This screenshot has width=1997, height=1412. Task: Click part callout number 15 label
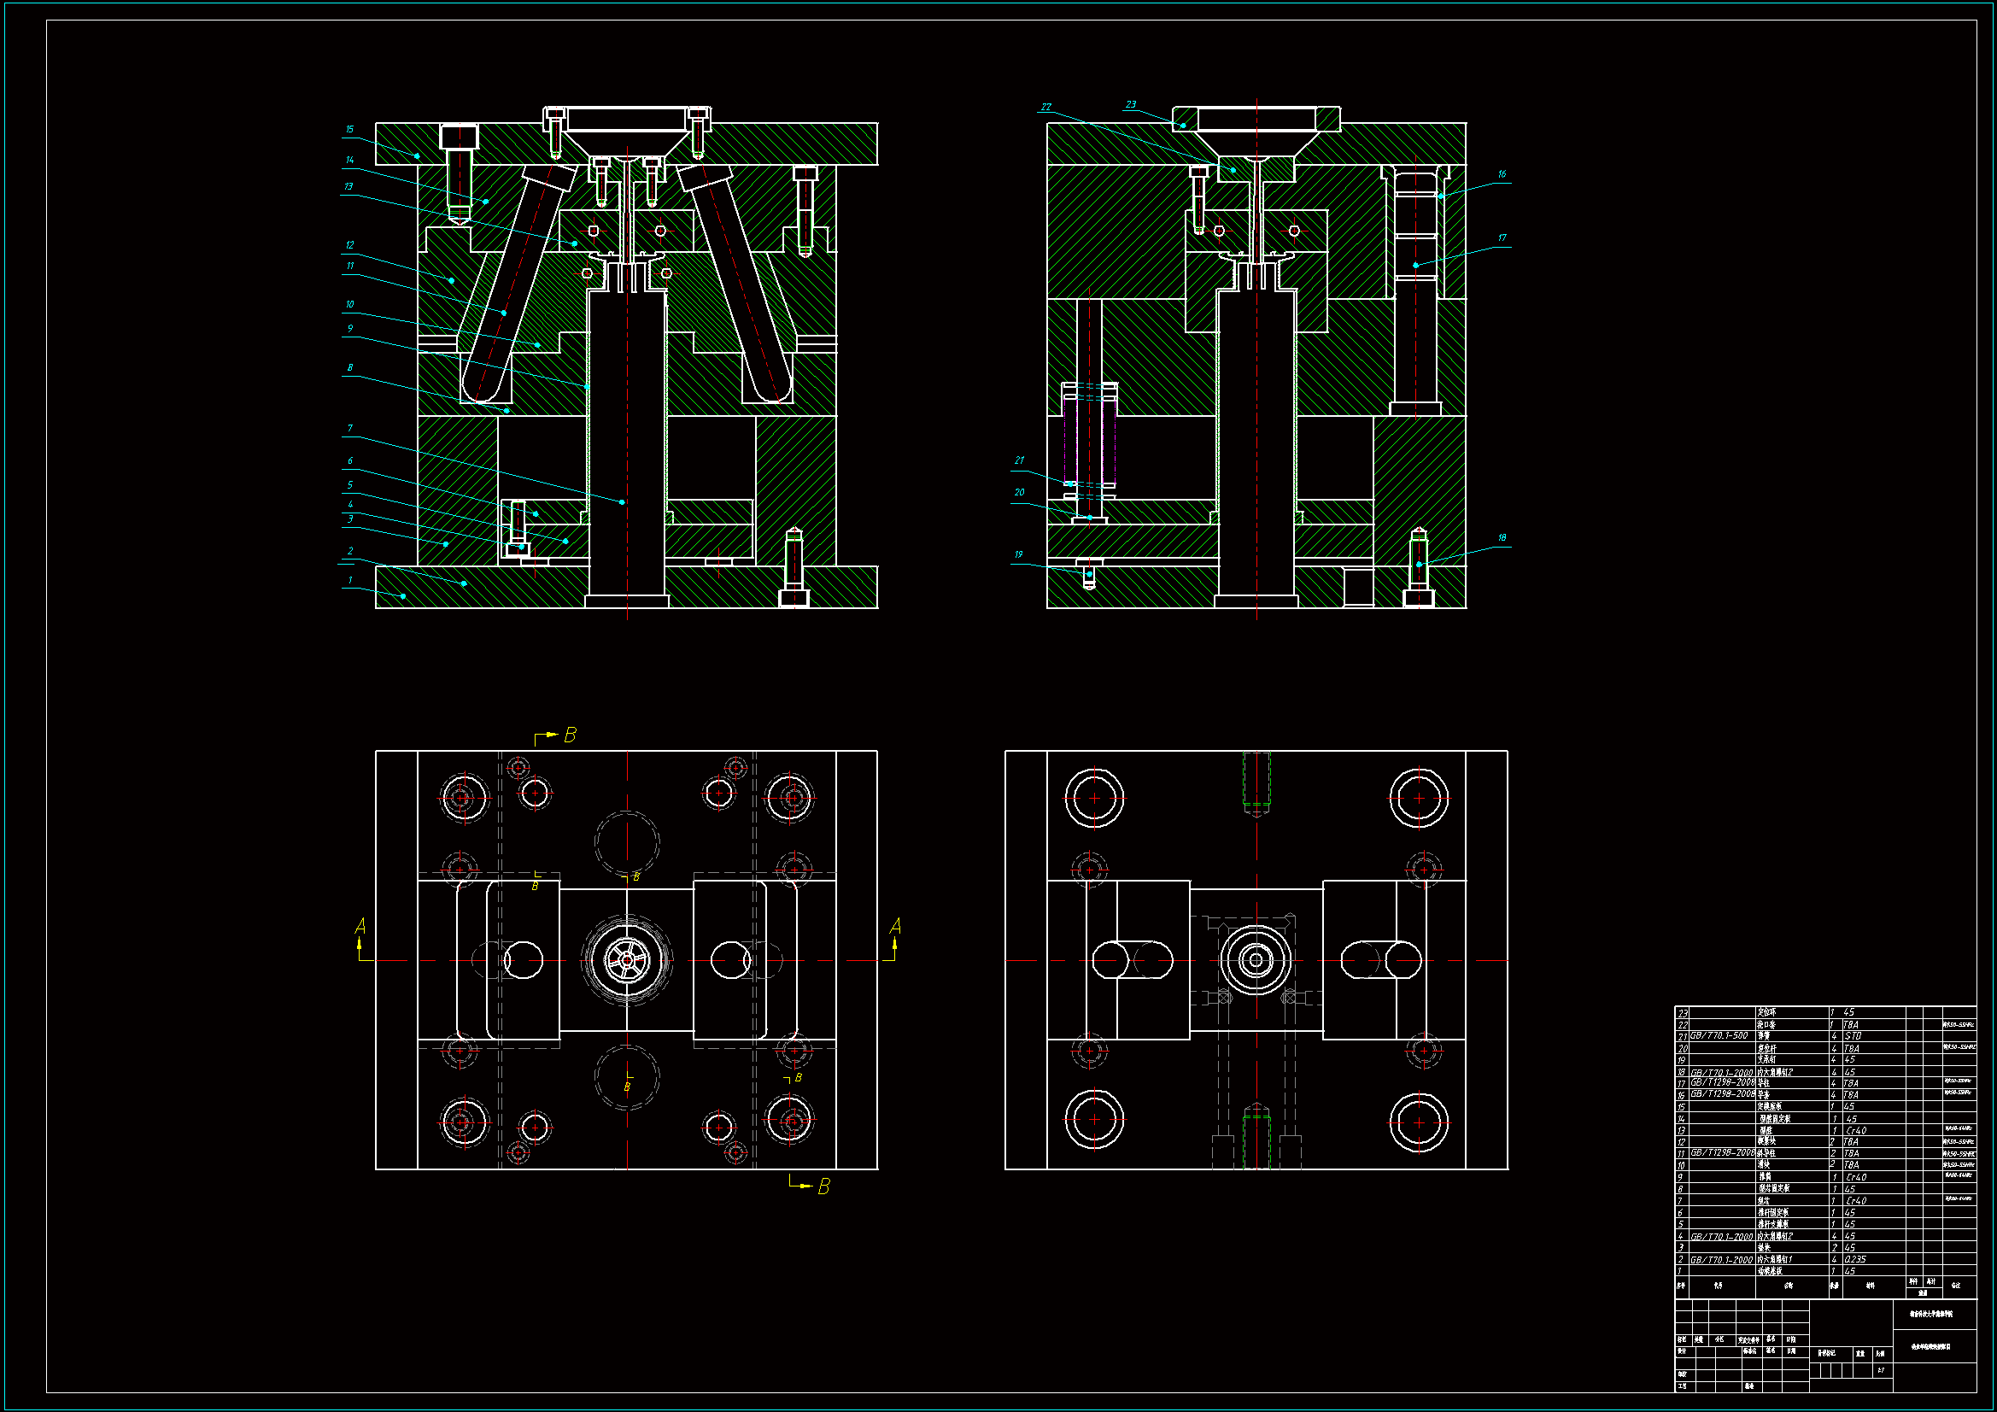[349, 130]
